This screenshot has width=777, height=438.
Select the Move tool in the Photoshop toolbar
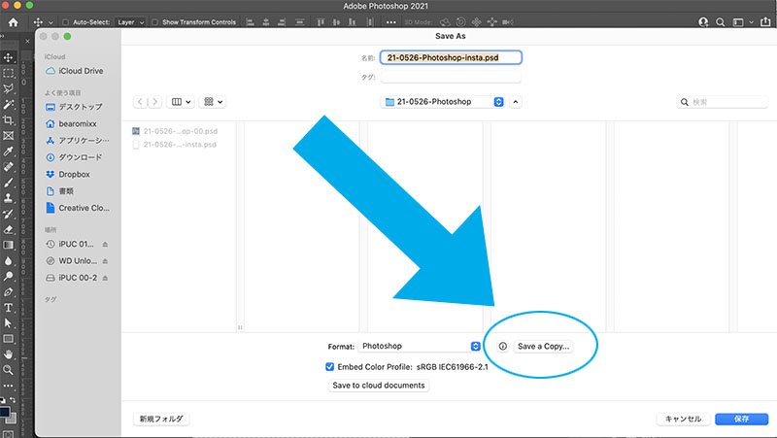coord(9,57)
